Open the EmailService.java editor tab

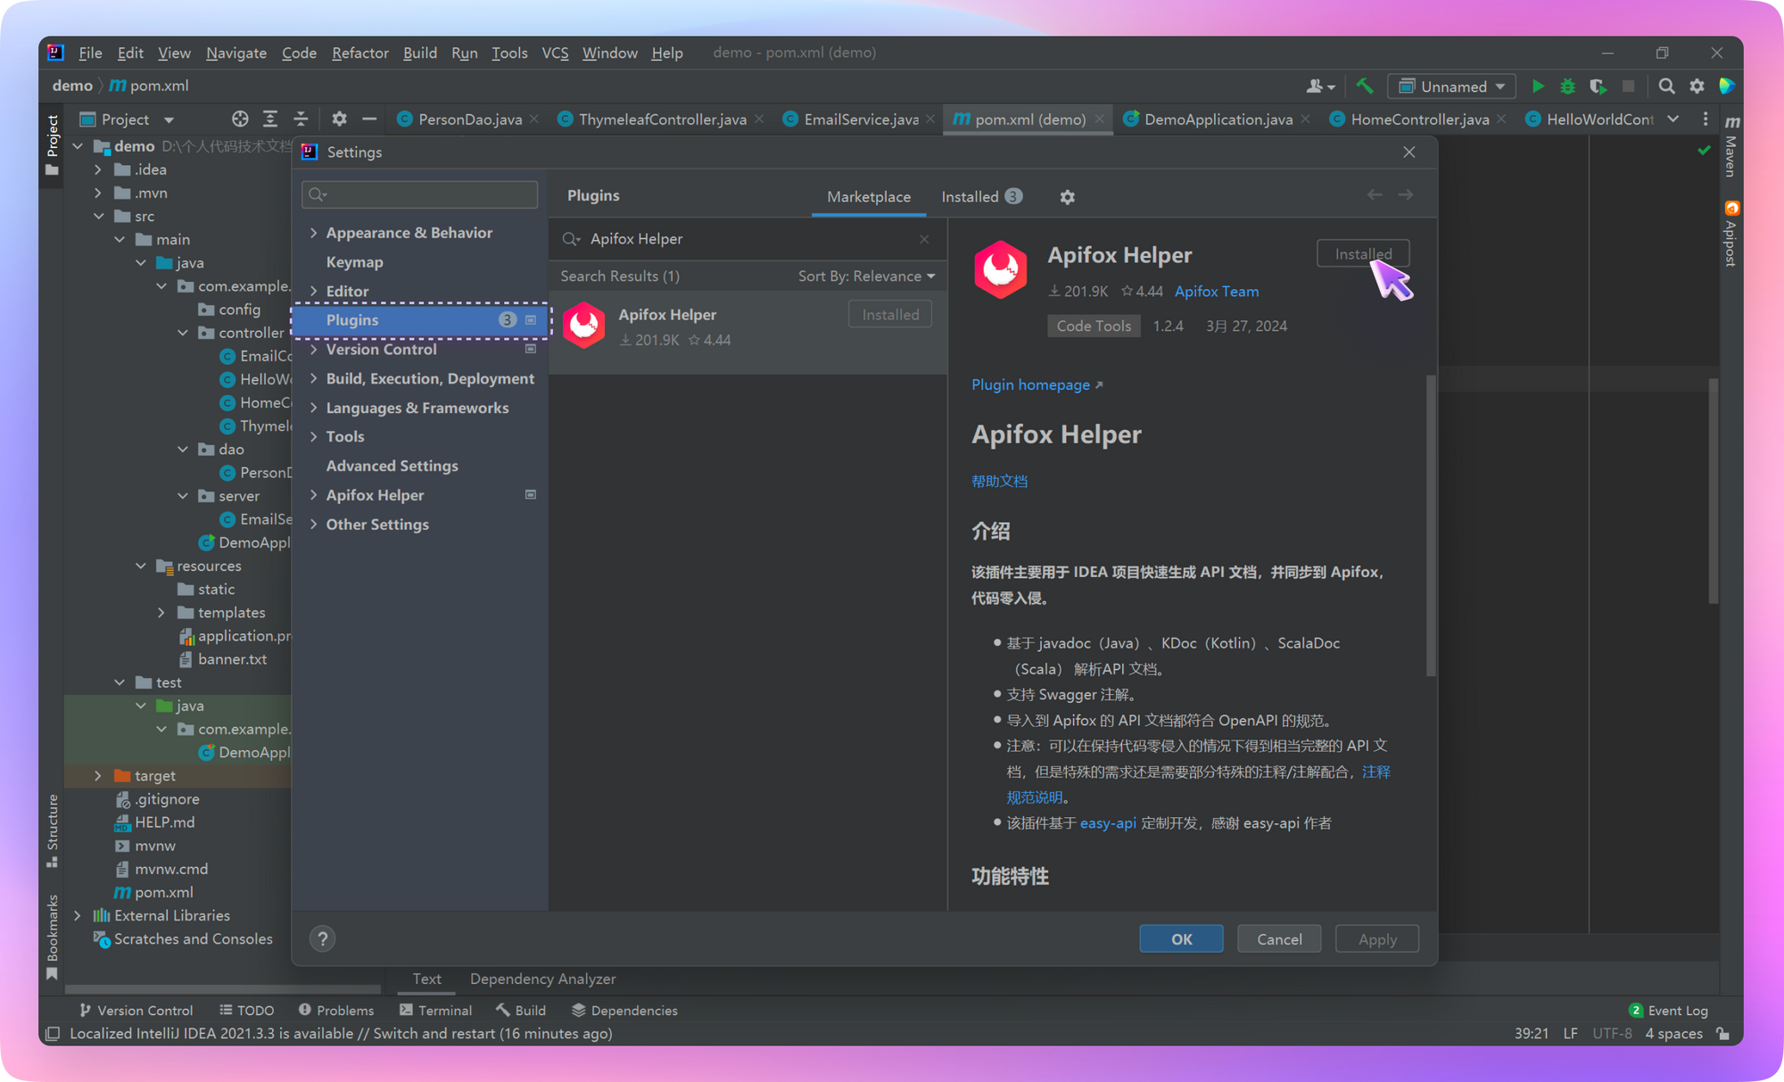click(x=860, y=119)
